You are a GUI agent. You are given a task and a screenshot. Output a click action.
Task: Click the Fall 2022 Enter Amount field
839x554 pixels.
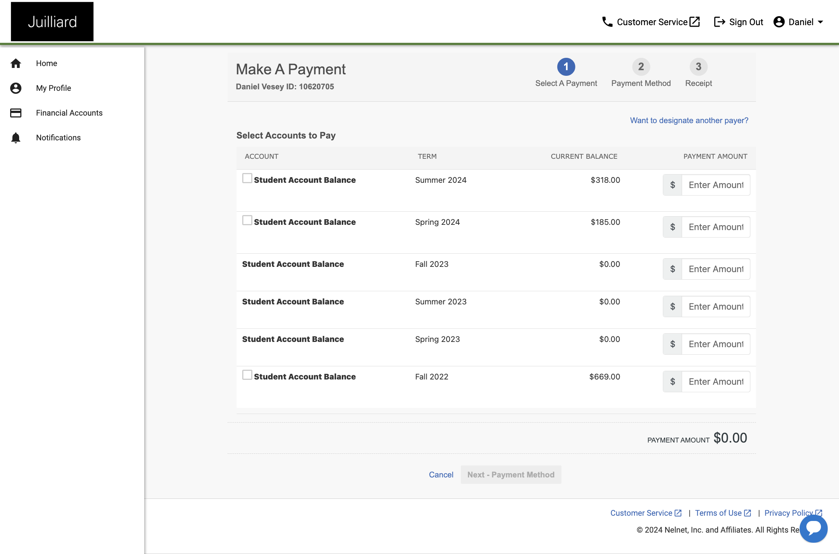point(716,382)
